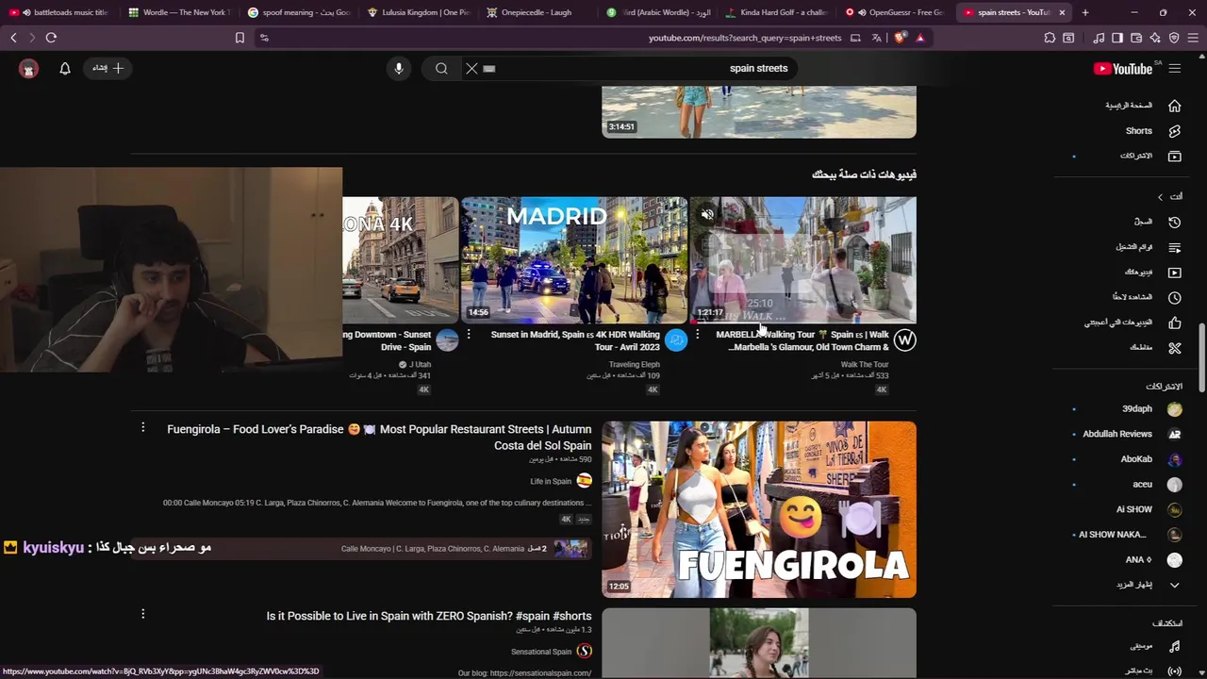Image resolution: width=1207 pixels, height=679 pixels.
Task: Open 'Is it Possible to Live in Spain' title
Action: [x=429, y=616]
